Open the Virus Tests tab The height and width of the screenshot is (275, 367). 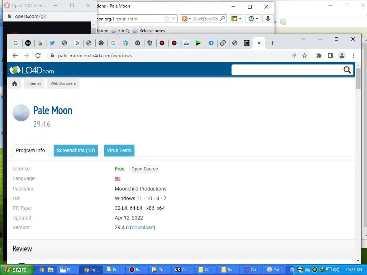point(119,151)
